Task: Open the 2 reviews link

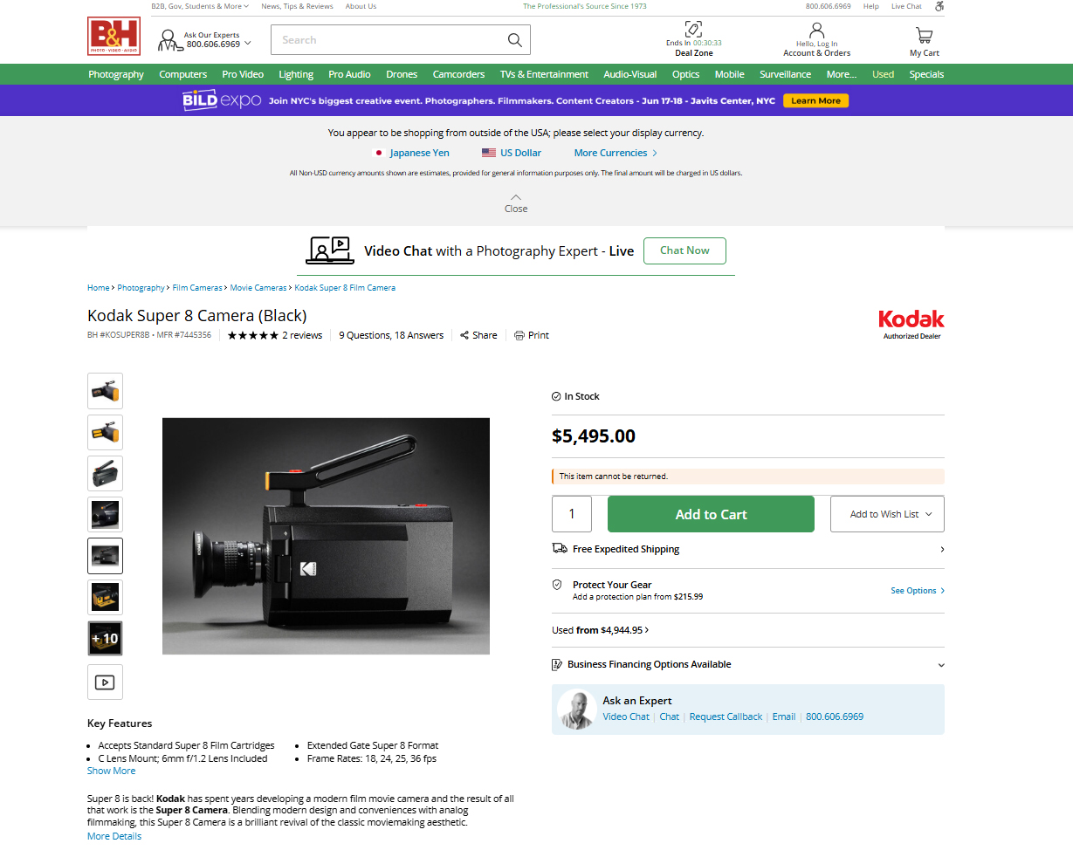Action: pyautogui.click(x=302, y=335)
